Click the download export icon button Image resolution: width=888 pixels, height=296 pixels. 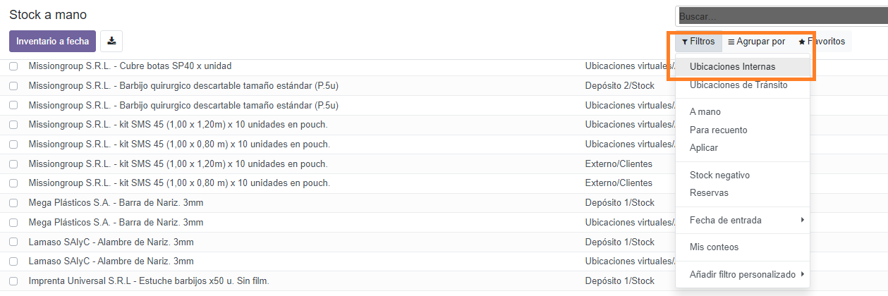(111, 42)
